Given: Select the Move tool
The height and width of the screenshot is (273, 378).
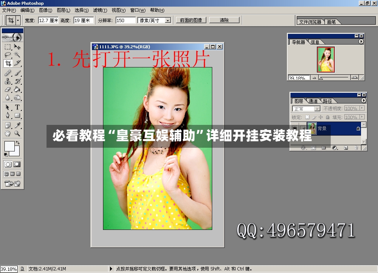Looking at the screenshot, I should tap(17, 47).
